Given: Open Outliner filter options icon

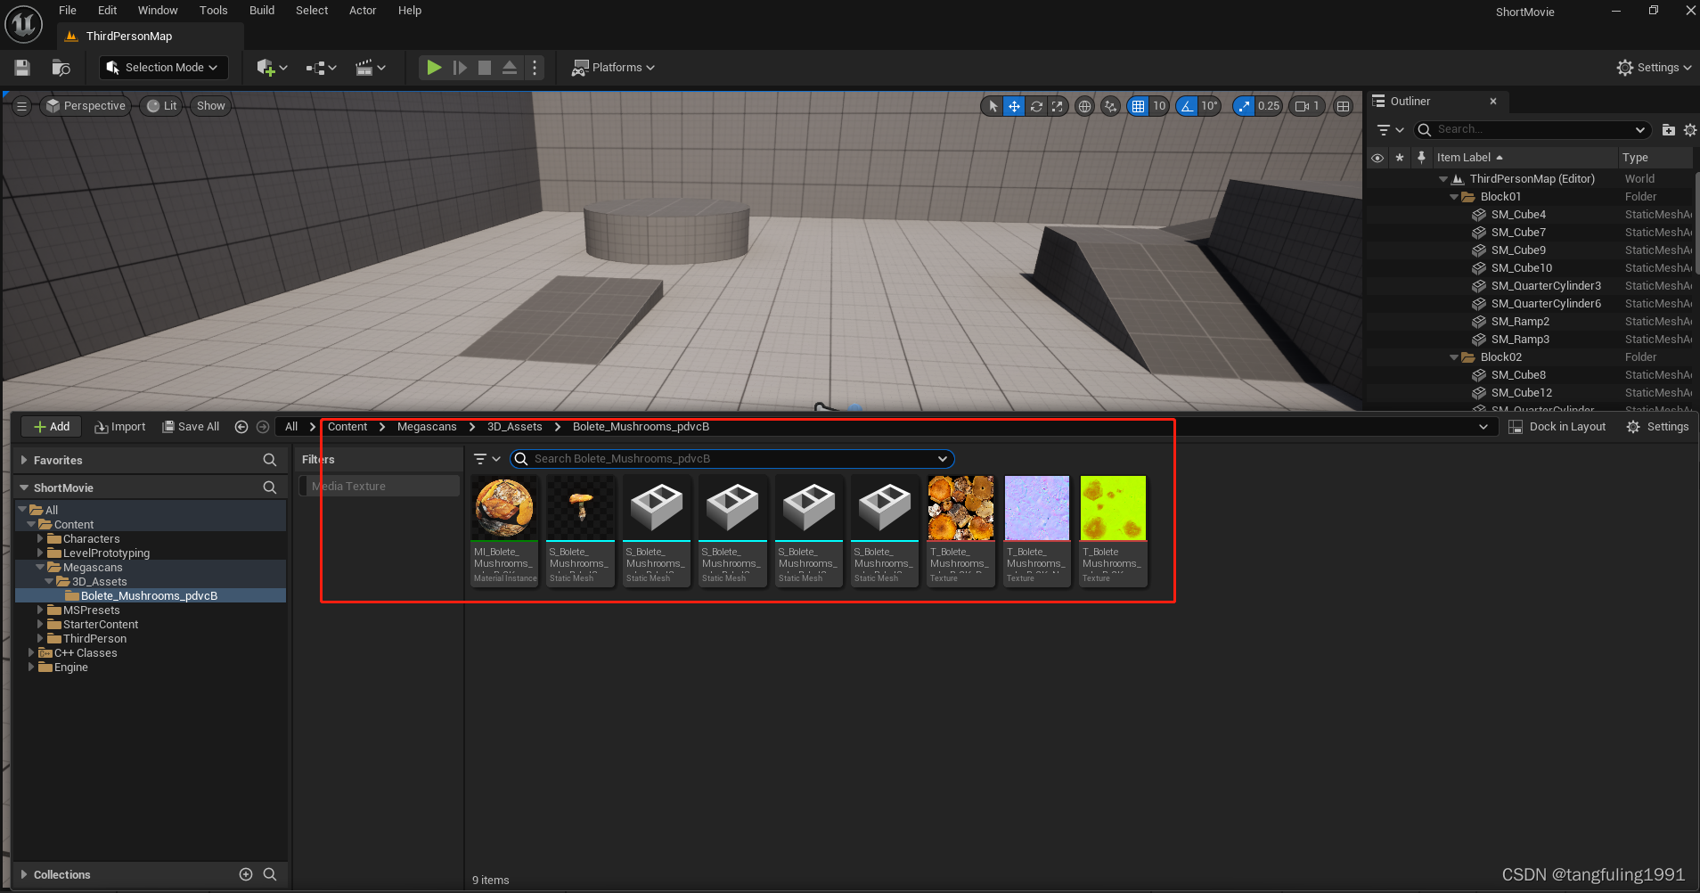Looking at the screenshot, I should tap(1390, 130).
